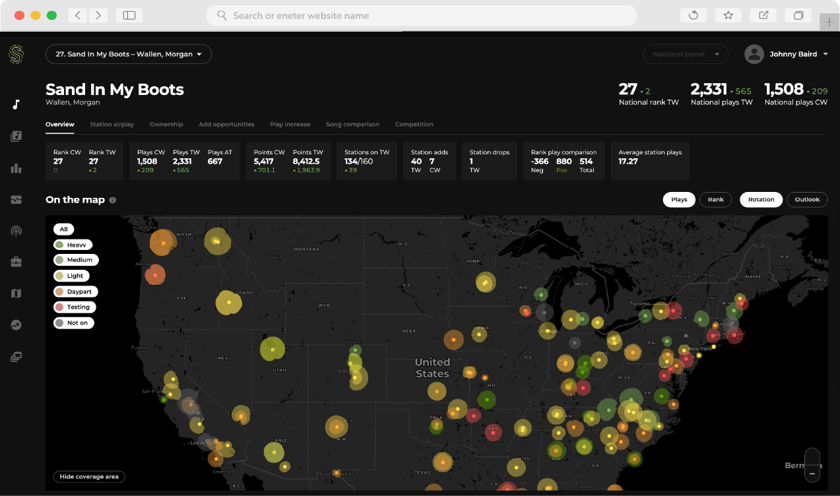Screen dimensions: 840x496
Task: Open the National panel dropdown
Action: coord(686,54)
